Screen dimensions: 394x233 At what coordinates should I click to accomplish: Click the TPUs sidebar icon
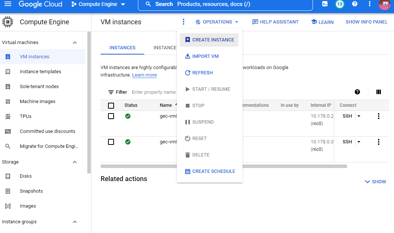8,116
